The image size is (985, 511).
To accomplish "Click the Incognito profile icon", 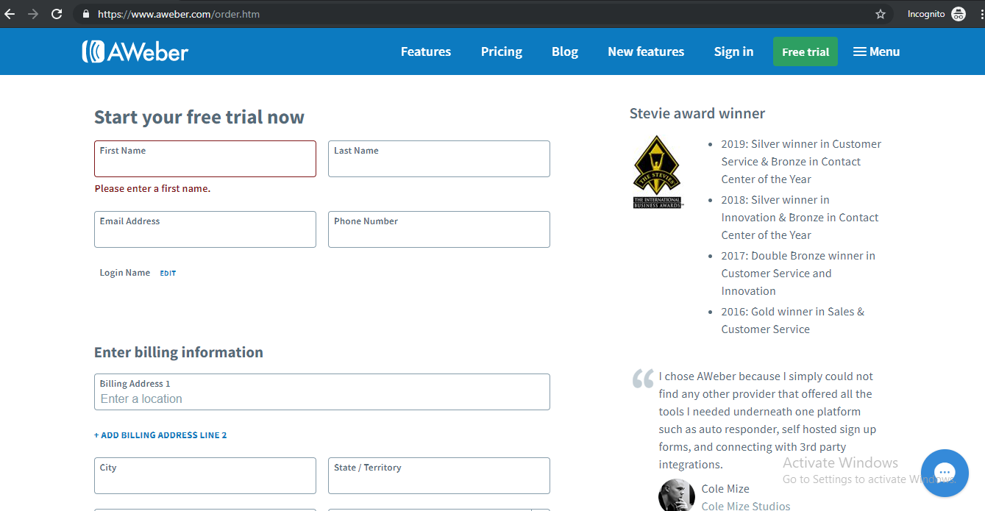I will [x=959, y=13].
